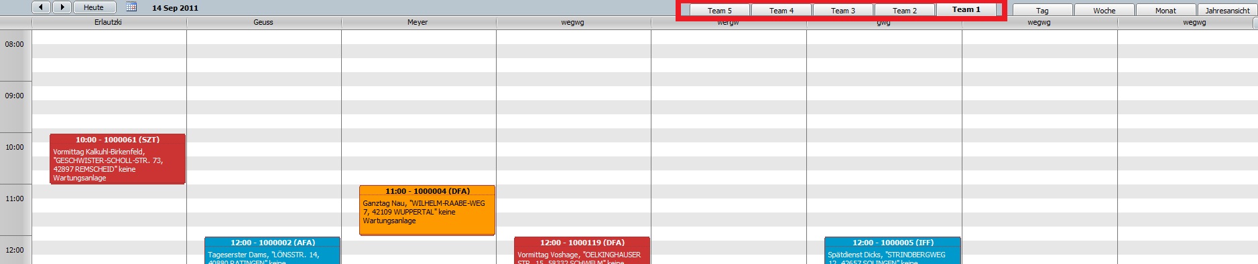Image resolution: width=1258 pixels, height=264 pixels.
Task: Jump to today with the Heute button
Action: point(94,7)
